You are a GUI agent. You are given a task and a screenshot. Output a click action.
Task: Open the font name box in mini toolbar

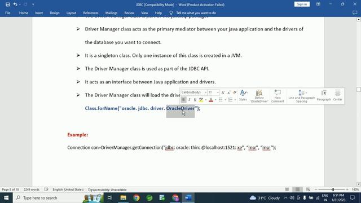(x=194, y=92)
